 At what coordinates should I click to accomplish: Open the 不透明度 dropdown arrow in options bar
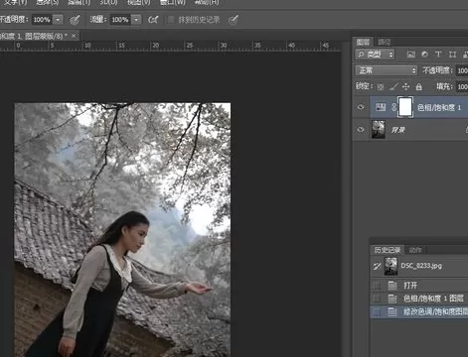coord(58,20)
